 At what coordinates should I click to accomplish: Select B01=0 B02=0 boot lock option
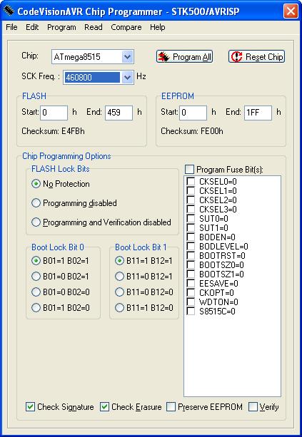point(36,292)
